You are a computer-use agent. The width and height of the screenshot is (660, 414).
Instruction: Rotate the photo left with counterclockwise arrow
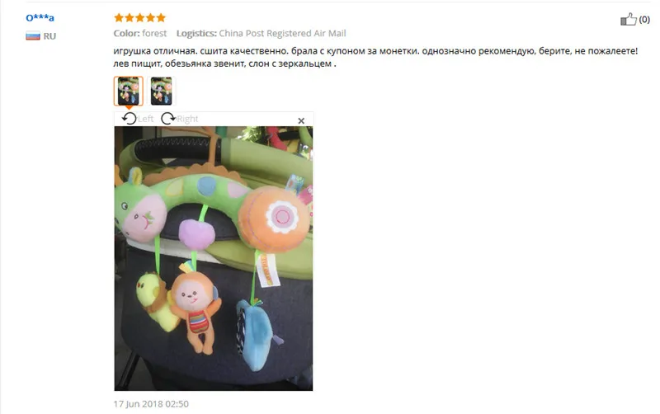coord(129,119)
